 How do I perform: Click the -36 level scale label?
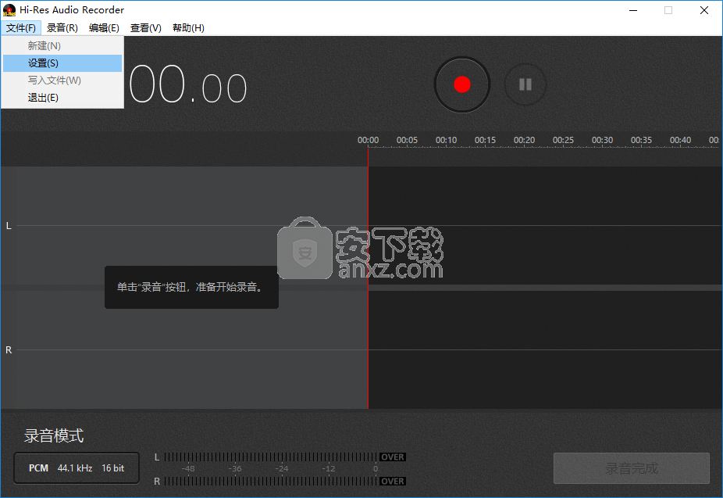coord(235,469)
